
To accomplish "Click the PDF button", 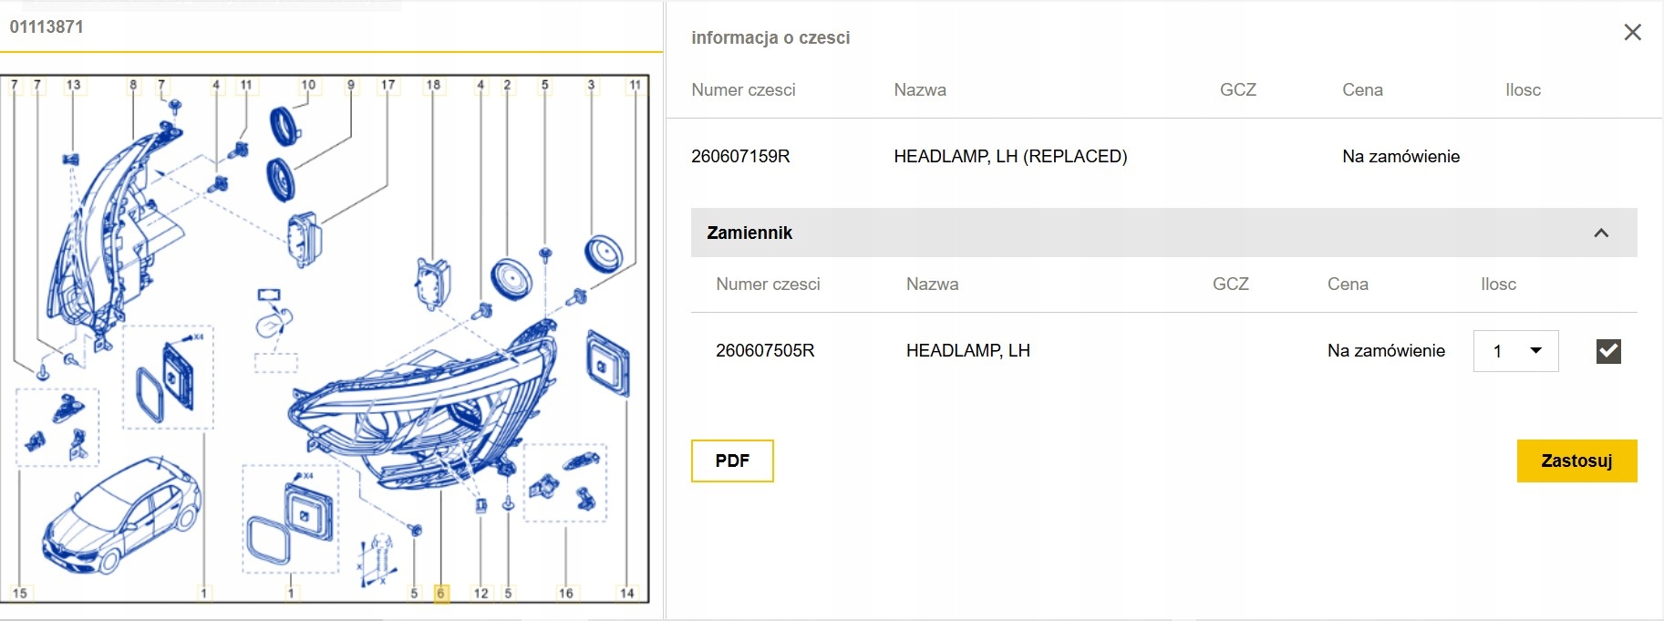I will tap(732, 461).
